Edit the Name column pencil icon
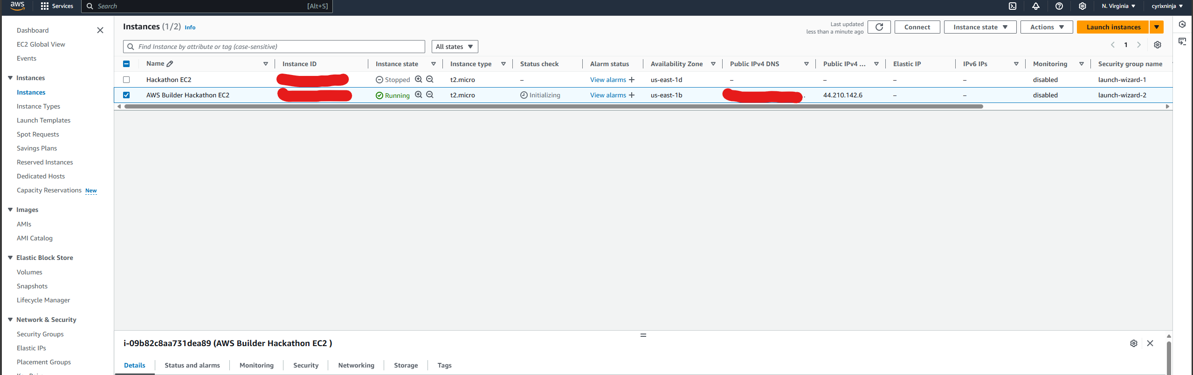The height and width of the screenshot is (375, 1193). pyautogui.click(x=170, y=64)
